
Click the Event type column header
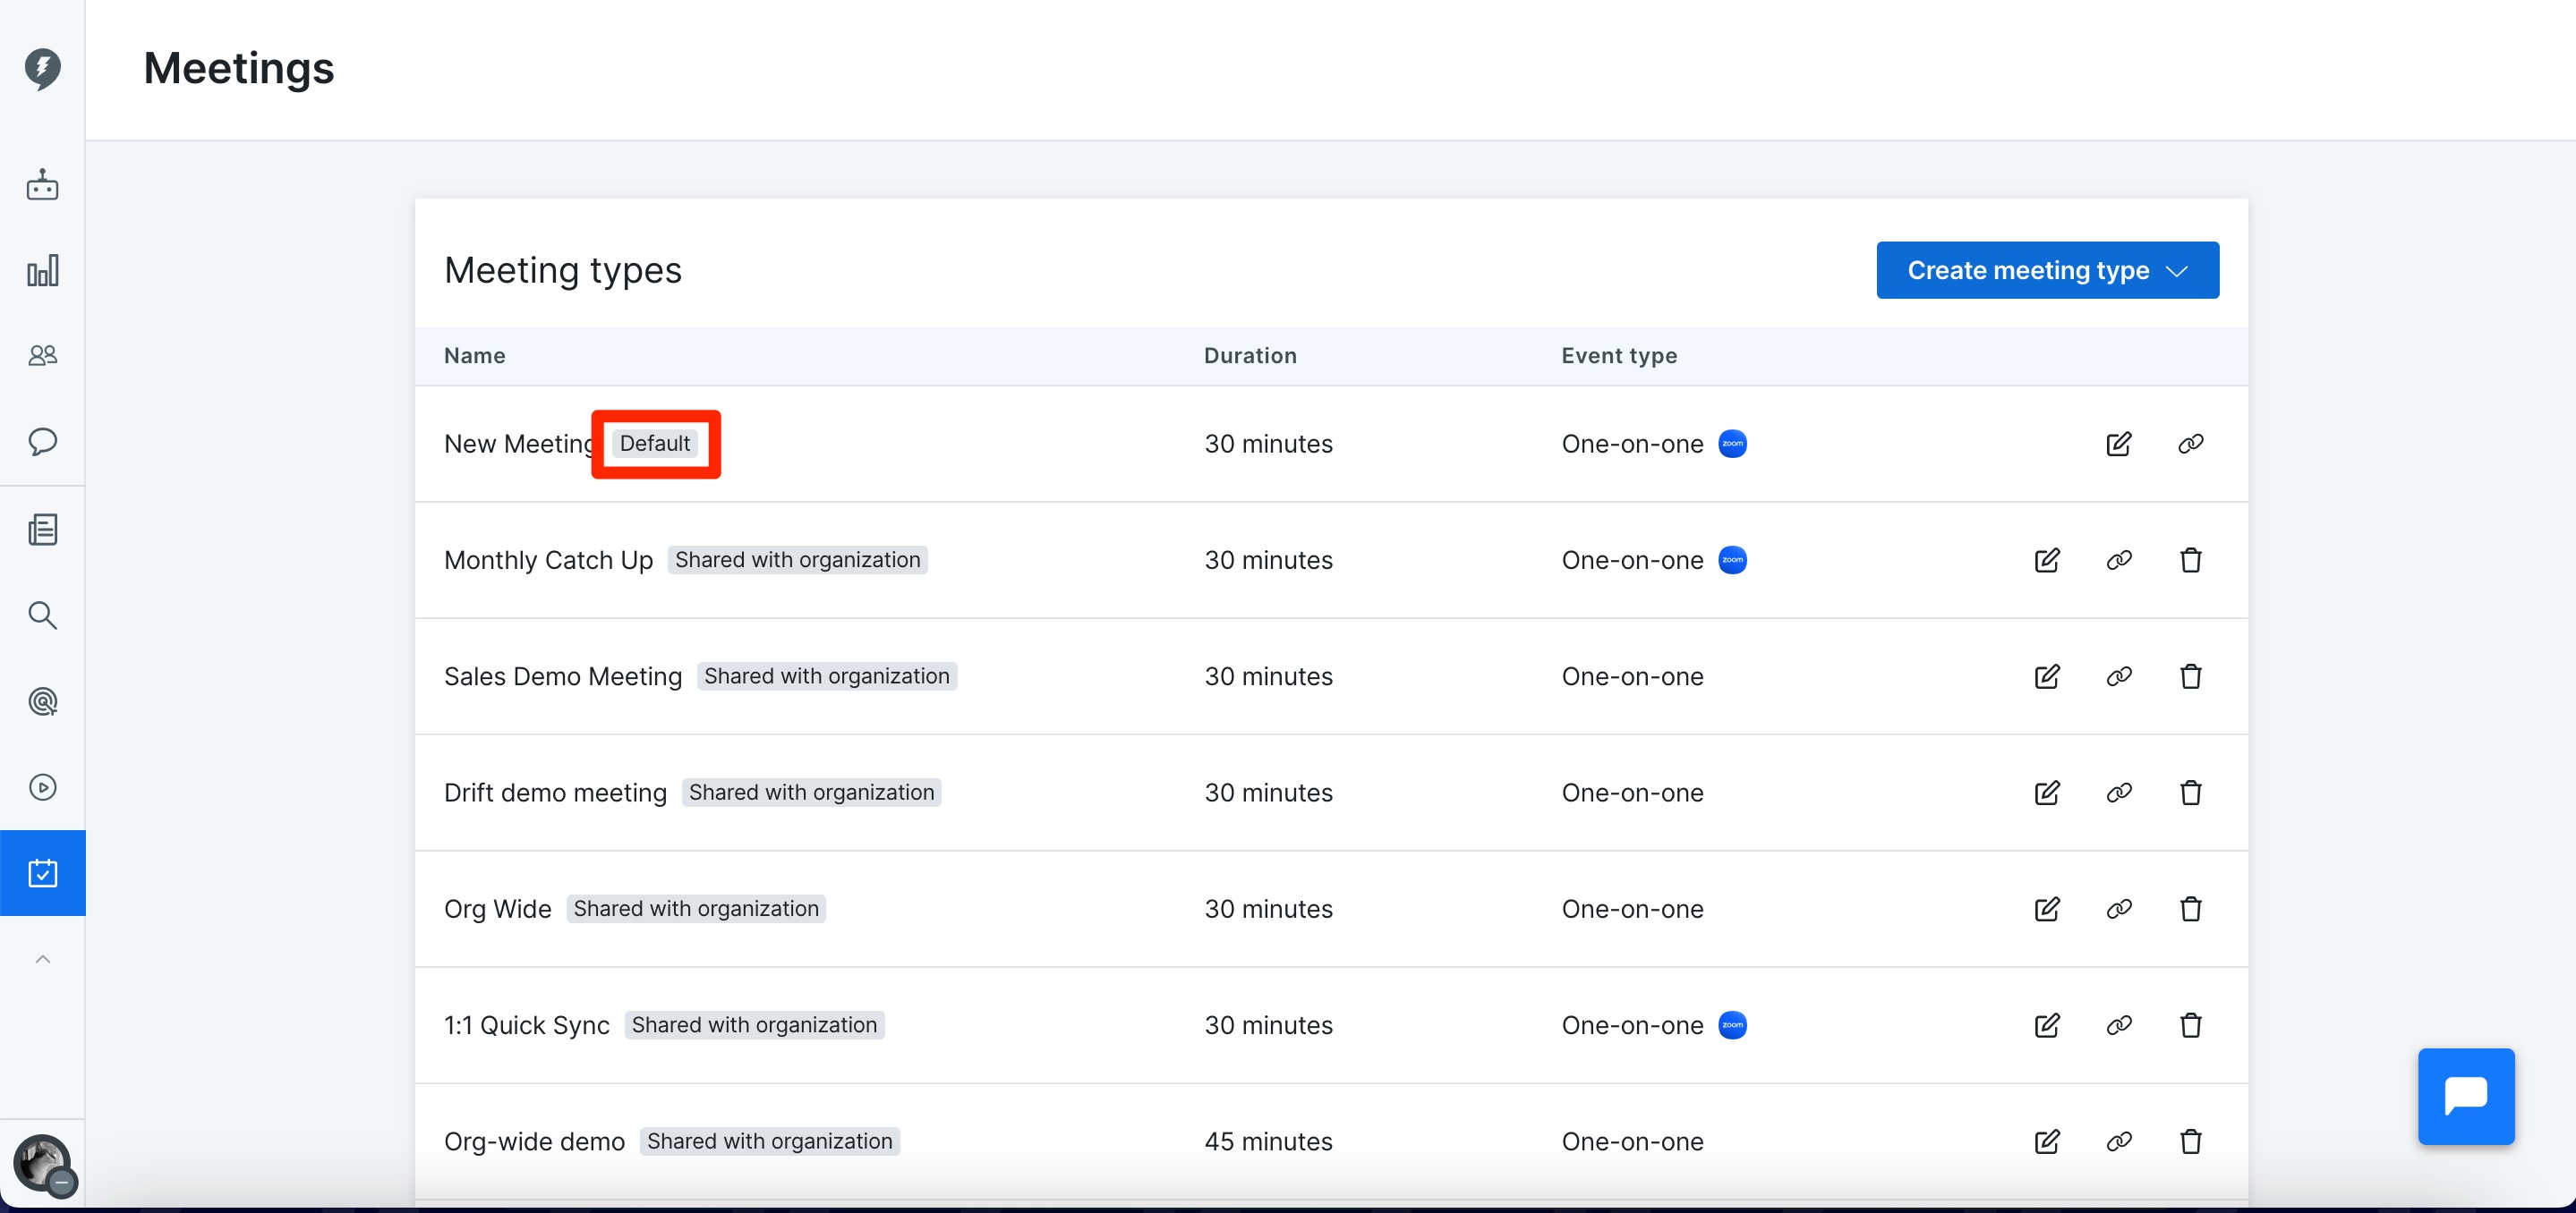click(x=1619, y=356)
